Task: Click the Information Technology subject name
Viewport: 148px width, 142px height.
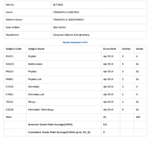Action: tap(41, 110)
